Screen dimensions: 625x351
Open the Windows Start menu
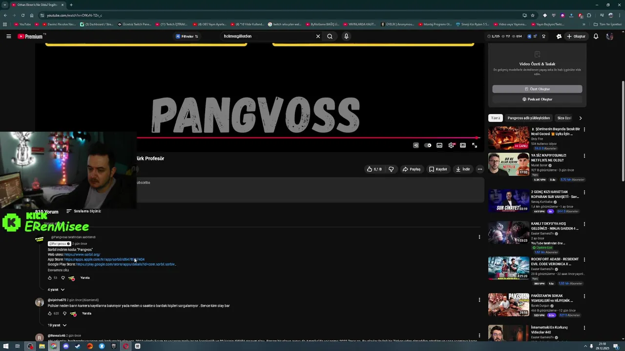[5, 346]
